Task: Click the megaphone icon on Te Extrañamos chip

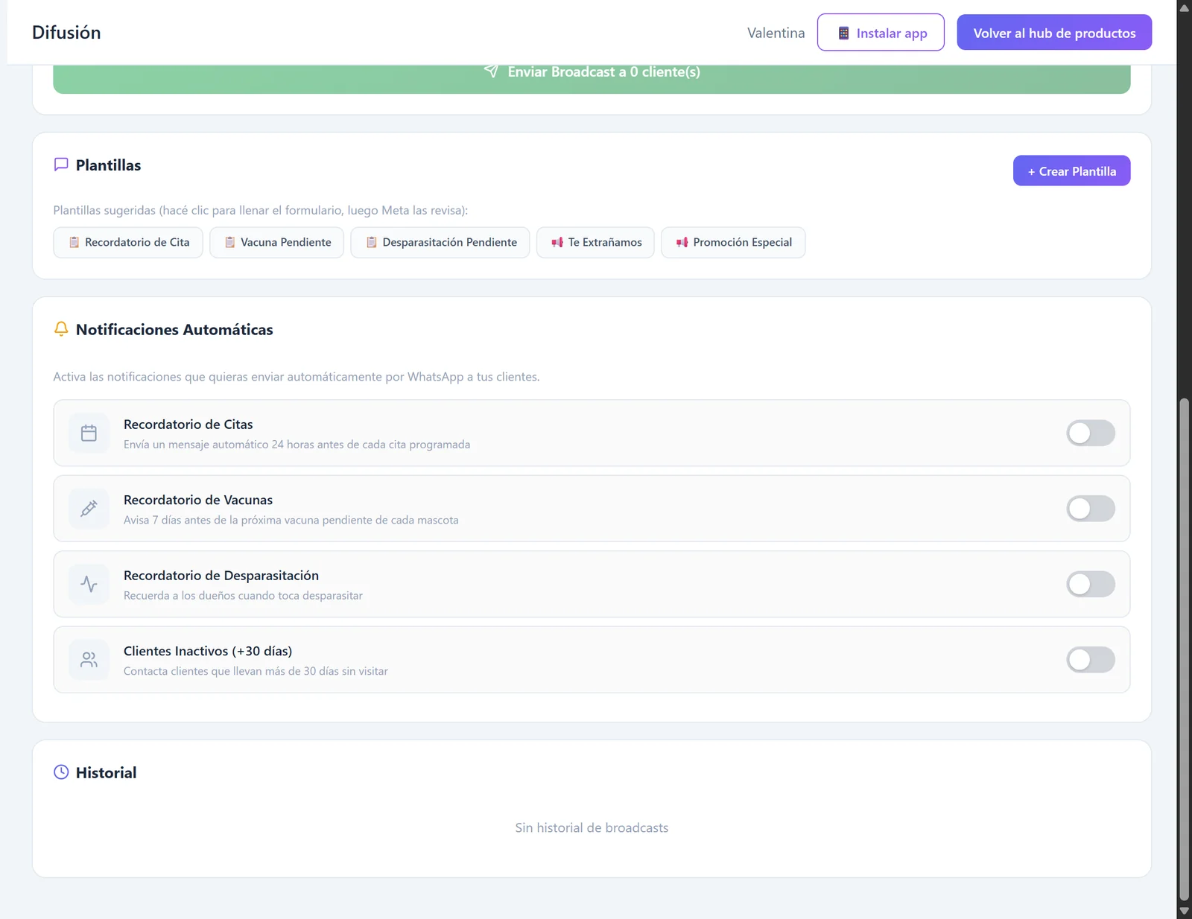Action: click(557, 242)
